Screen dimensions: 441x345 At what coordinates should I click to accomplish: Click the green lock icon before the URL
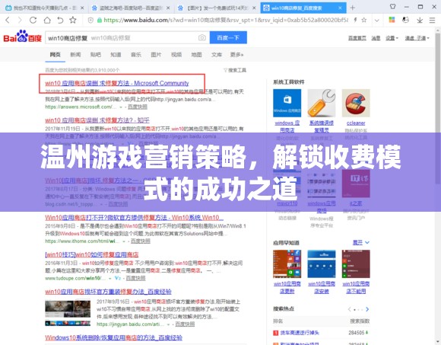[100, 20]
